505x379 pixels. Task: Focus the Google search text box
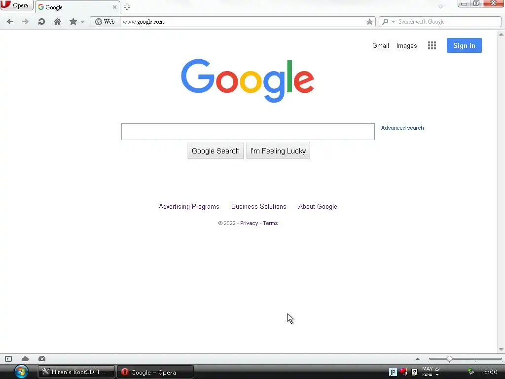pyautogui.click(x=248, y=131)
